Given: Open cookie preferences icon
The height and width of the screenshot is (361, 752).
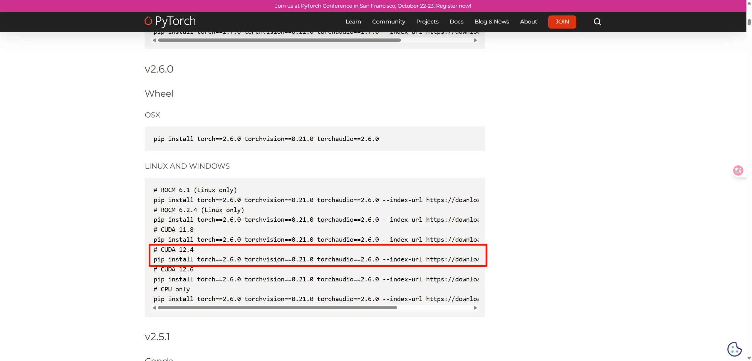Looking at the screenshot, I should (734, 349).
